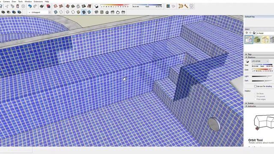
Task: Click styles back navigation arrow
Action: pyautogui.click(x=247, y=33)
